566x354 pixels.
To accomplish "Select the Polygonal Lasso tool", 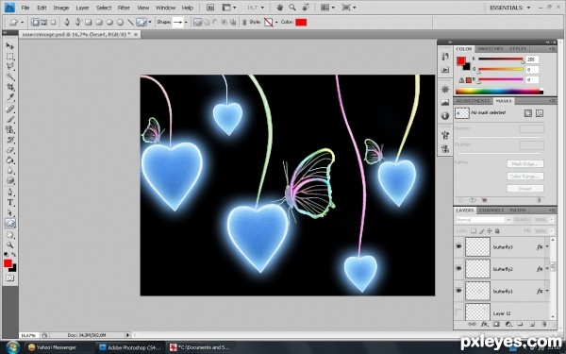I will pyautogui.click(x=9, y=66).
